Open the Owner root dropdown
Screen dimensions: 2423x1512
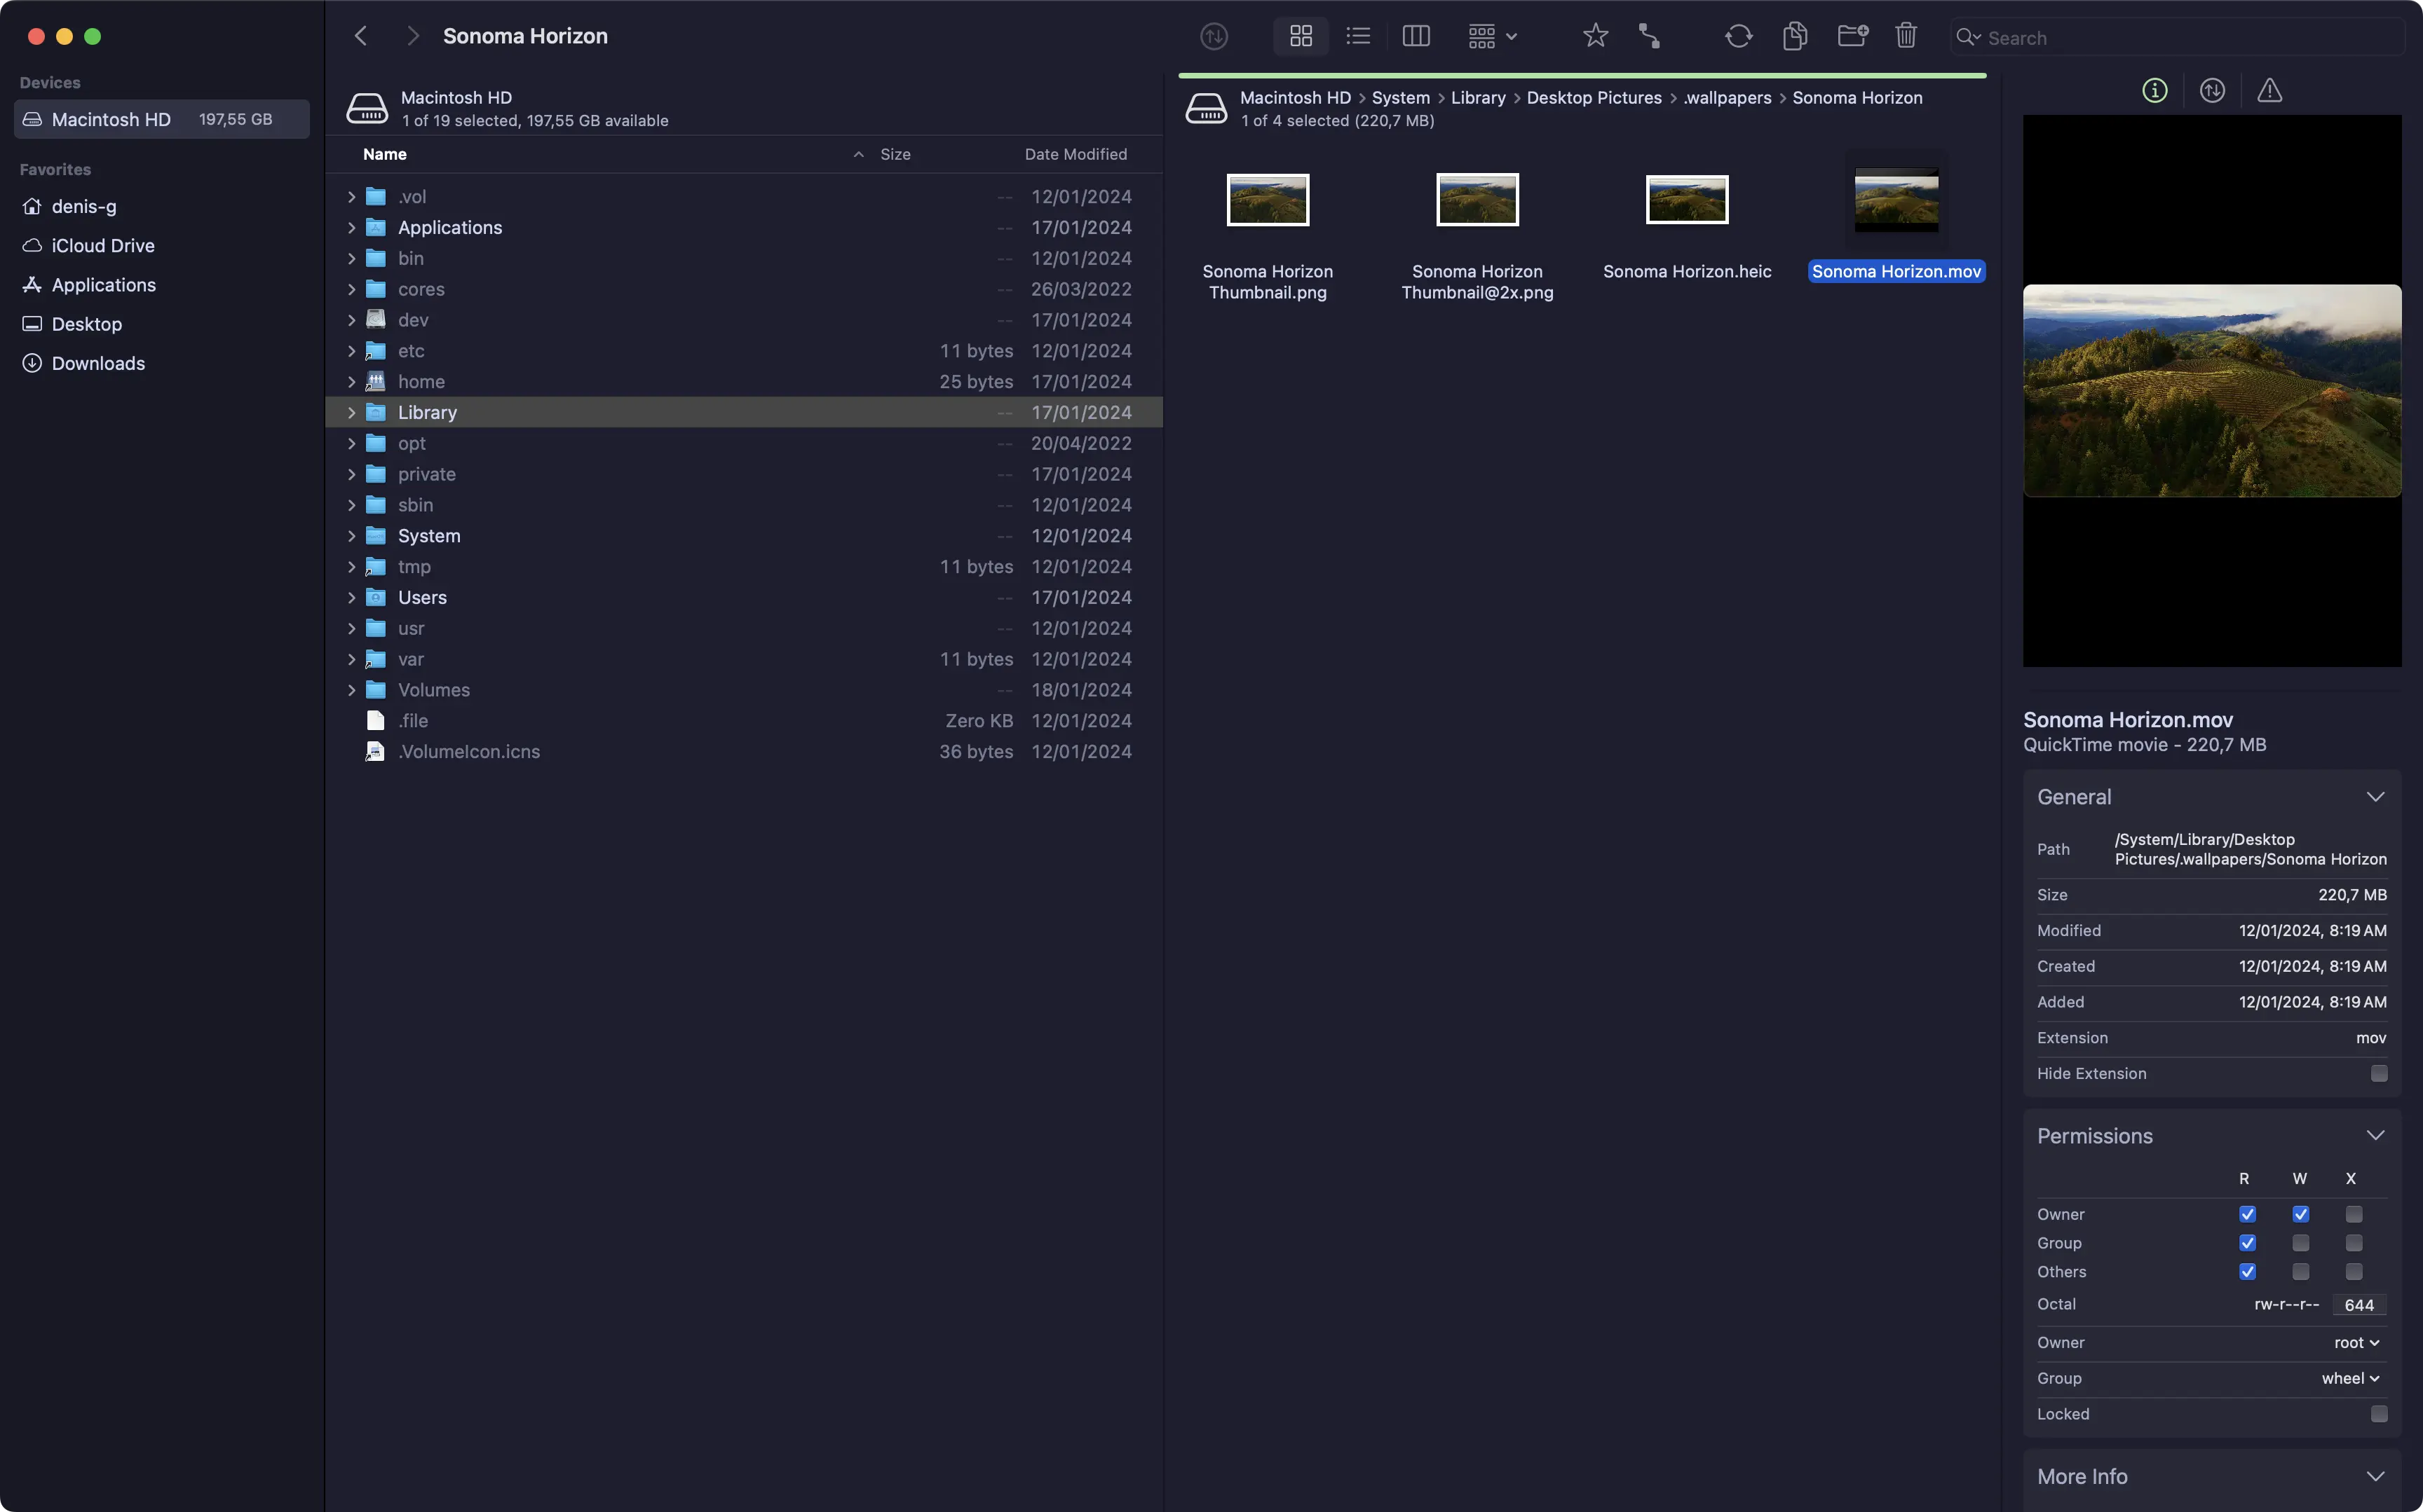point(2356,1343)
